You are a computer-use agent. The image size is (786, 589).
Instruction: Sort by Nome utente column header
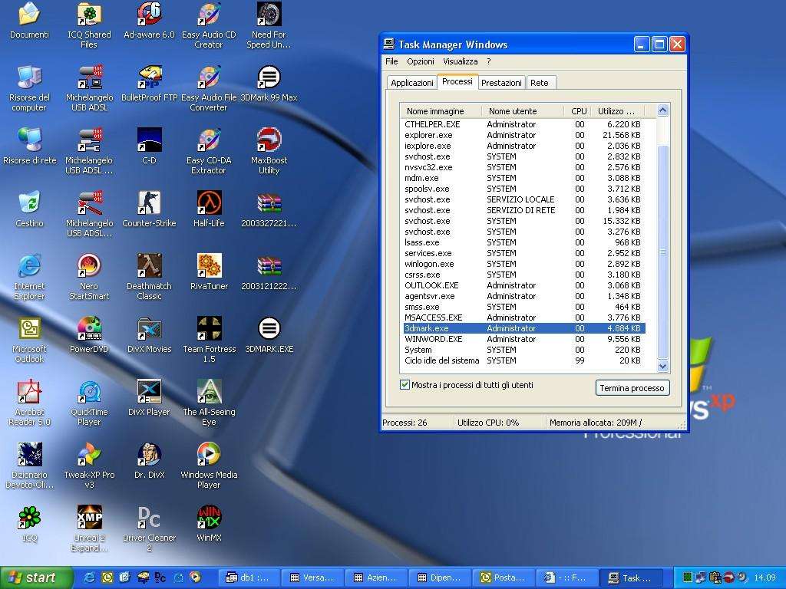click(x=523, y=110)
